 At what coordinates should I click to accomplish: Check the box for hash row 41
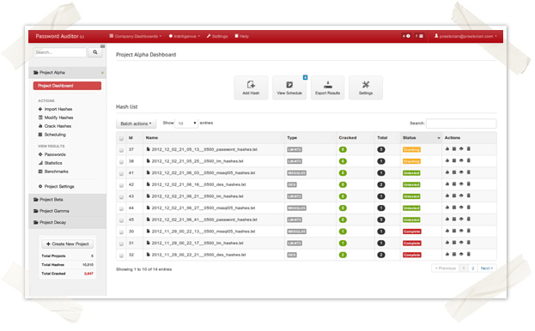click(121, 174)
